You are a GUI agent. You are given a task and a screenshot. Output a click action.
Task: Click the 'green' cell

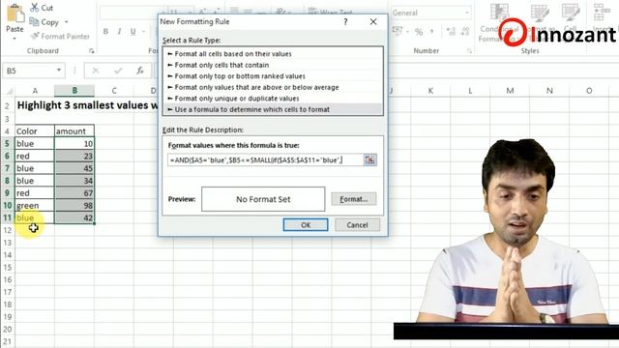coord(35,205)
